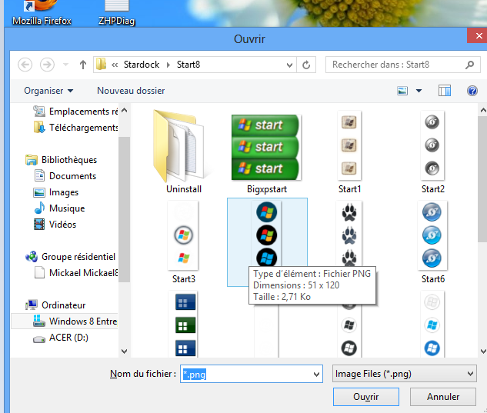The height and width of the screenshot is (413, 487).
Task: Select the Start2 image file
Action: 432,152
